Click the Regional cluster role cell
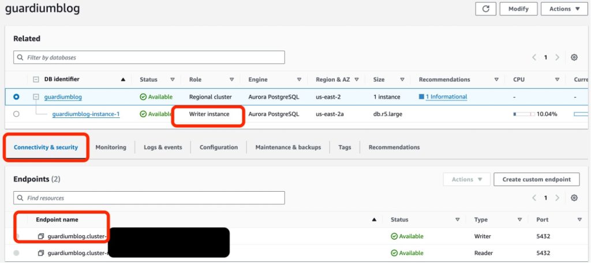591x263 pixels. coord(210,97)
